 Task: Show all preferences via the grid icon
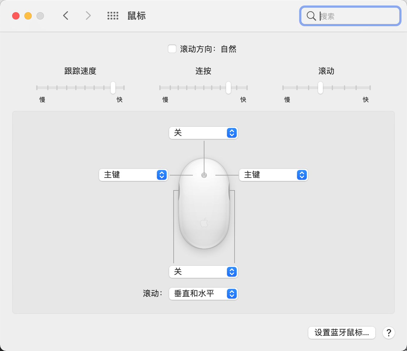(113, 16)
